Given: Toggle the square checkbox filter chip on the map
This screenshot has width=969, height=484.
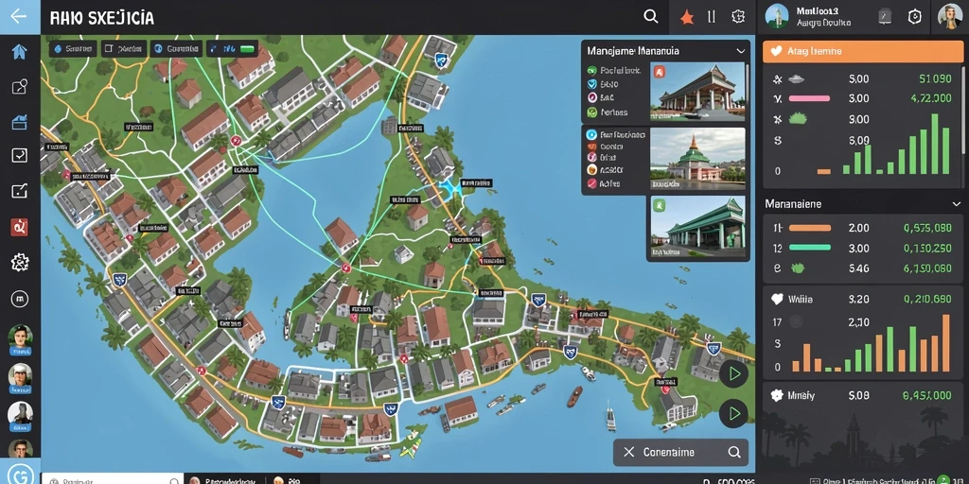Looking at the screenshot, I should click(124, 49).
